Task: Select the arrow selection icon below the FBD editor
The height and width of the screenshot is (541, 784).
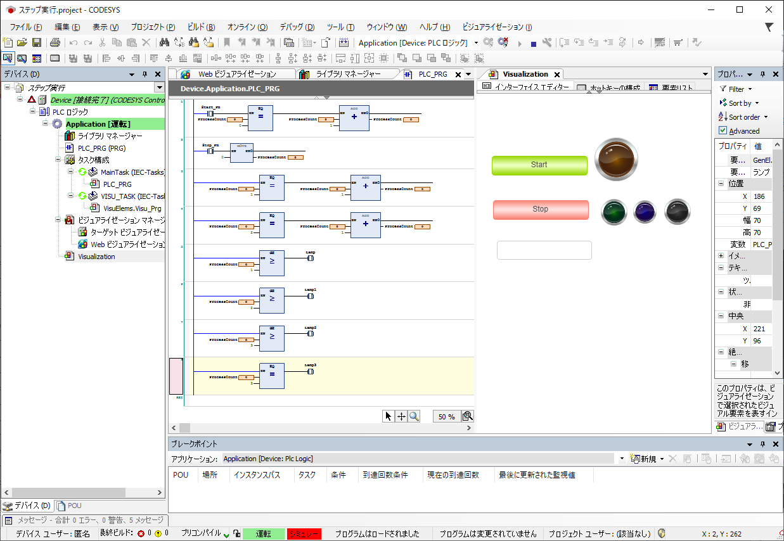Action: (388, 416)
